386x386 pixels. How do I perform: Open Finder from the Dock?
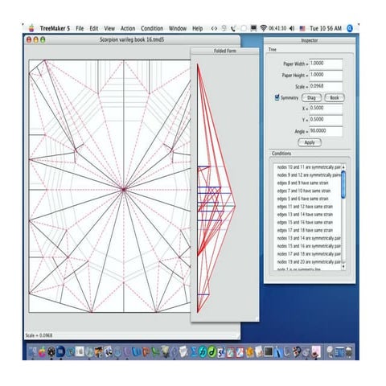[33, 351]
